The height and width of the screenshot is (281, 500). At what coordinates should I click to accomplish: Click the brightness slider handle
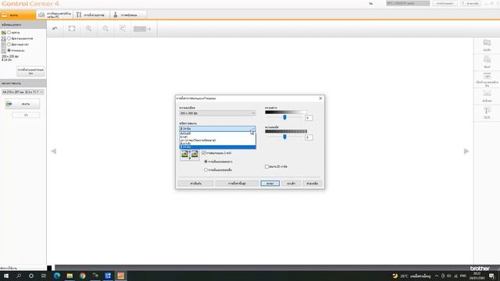284,117
